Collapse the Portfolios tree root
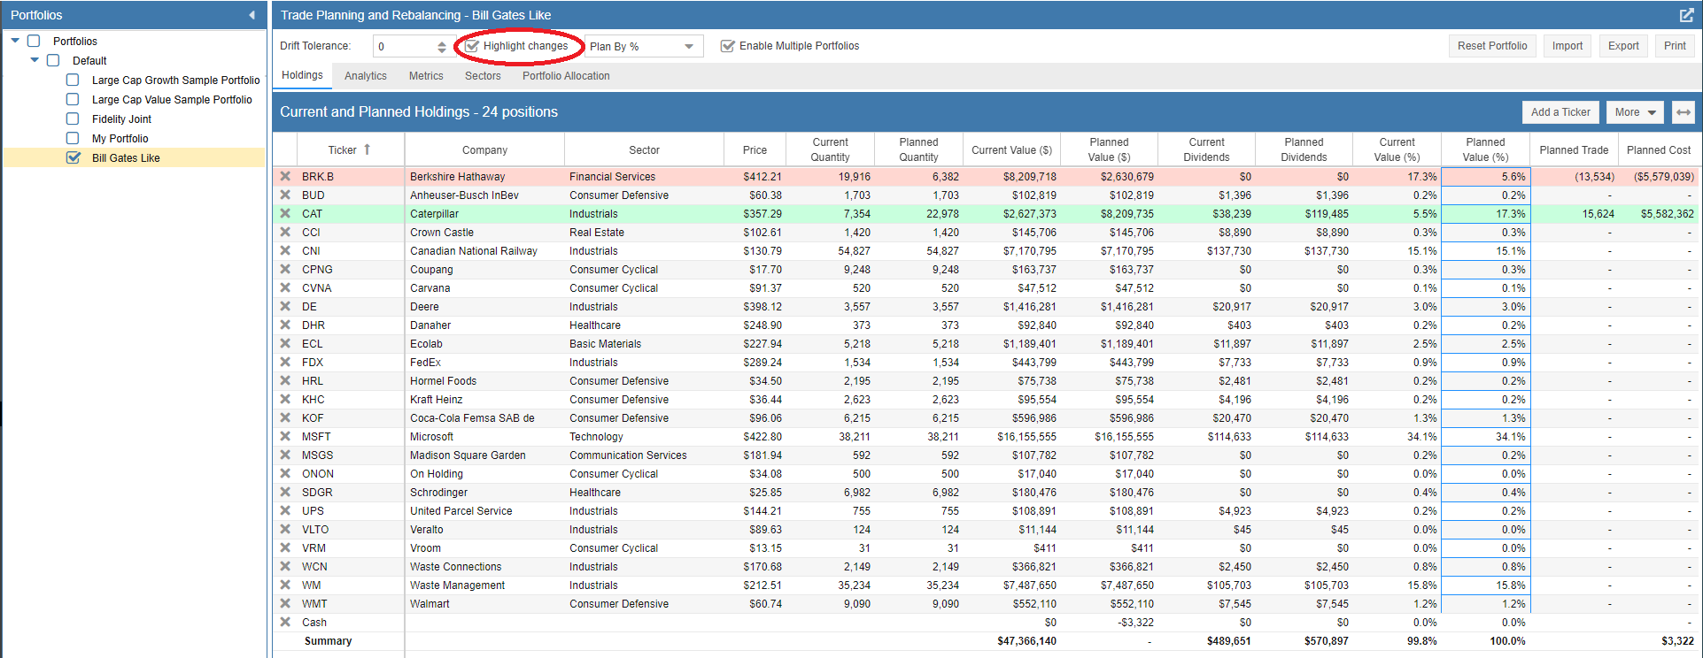Viewport: 1703px width, 658px height. 15,41
